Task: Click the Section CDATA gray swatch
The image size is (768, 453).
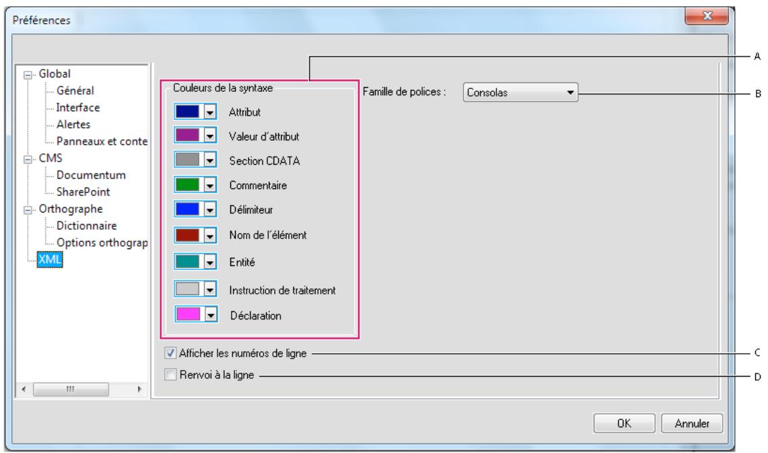Action: (188, 159)
